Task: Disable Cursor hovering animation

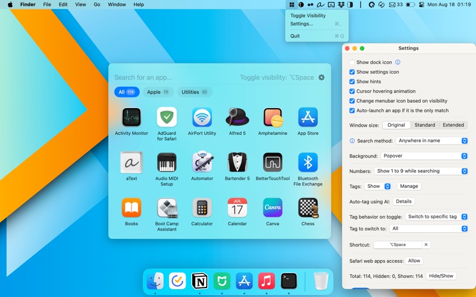Action: [x=352, y=91]
